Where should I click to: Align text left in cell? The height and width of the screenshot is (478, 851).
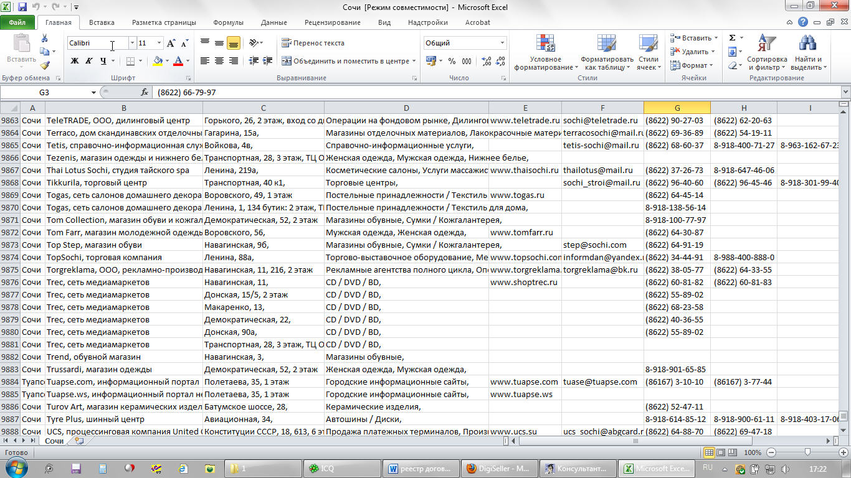click(x=205, y=61)
